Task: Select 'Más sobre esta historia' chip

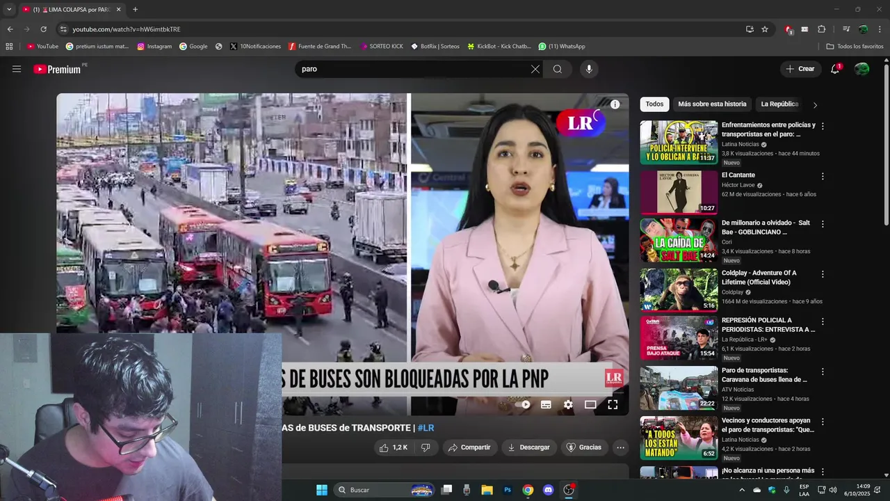Action: pos(712,104)
